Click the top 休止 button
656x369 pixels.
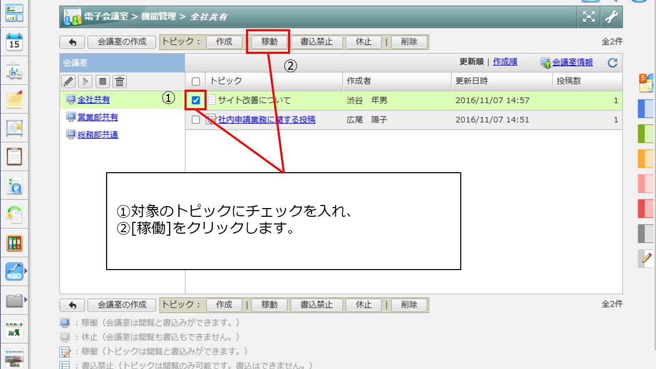click(363, 42)
